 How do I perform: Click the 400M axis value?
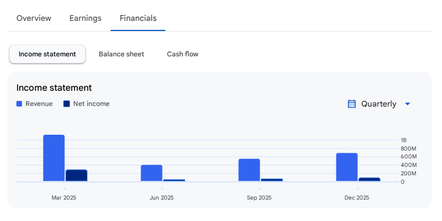409,165
